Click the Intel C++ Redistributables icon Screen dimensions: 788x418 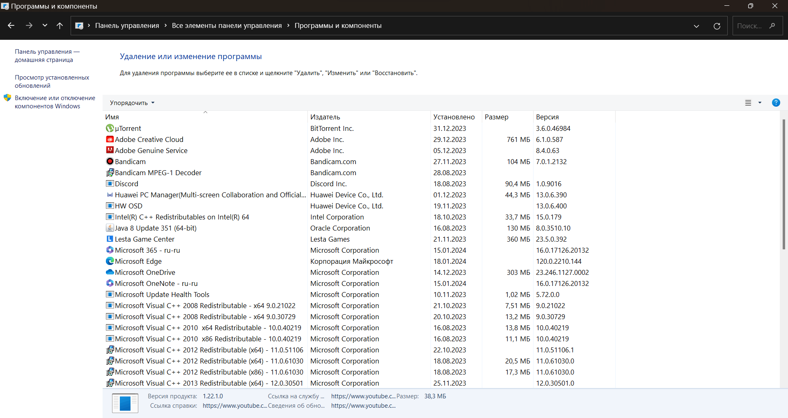[x=110, y=217]
